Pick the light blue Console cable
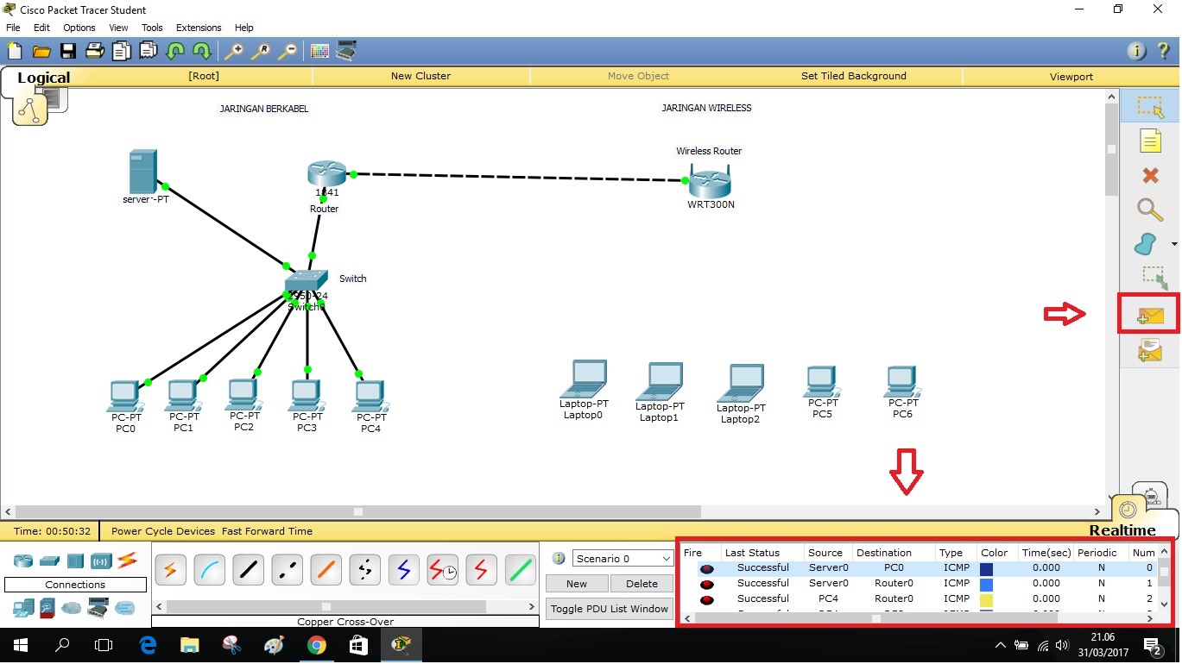 click(209, 570)
